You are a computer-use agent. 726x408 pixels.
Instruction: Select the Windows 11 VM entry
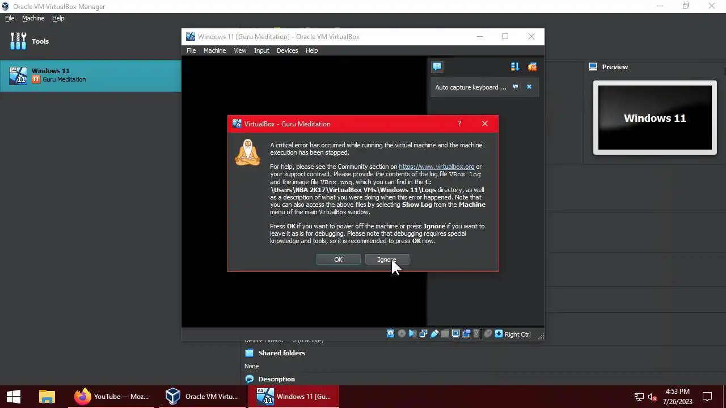point(91,75)
